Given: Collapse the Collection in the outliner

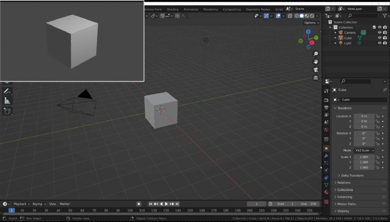Looking at the screenshot, I should pos(330,27).
